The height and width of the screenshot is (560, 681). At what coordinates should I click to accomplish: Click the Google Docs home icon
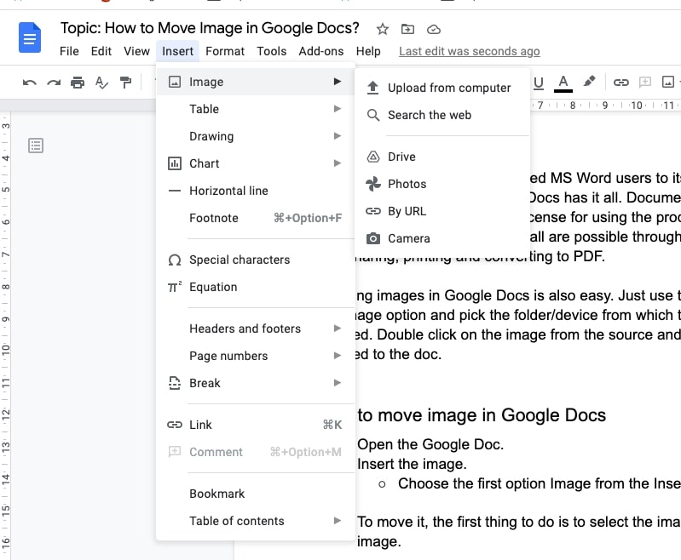[30, 37]
